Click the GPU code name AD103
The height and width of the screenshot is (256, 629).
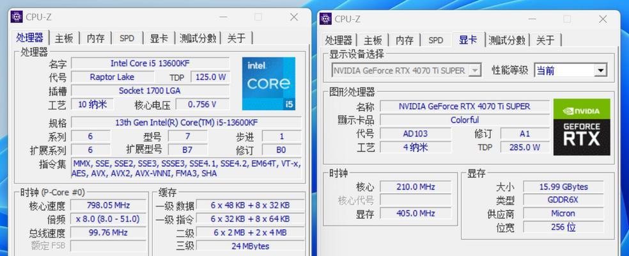(x=415, y=134)
